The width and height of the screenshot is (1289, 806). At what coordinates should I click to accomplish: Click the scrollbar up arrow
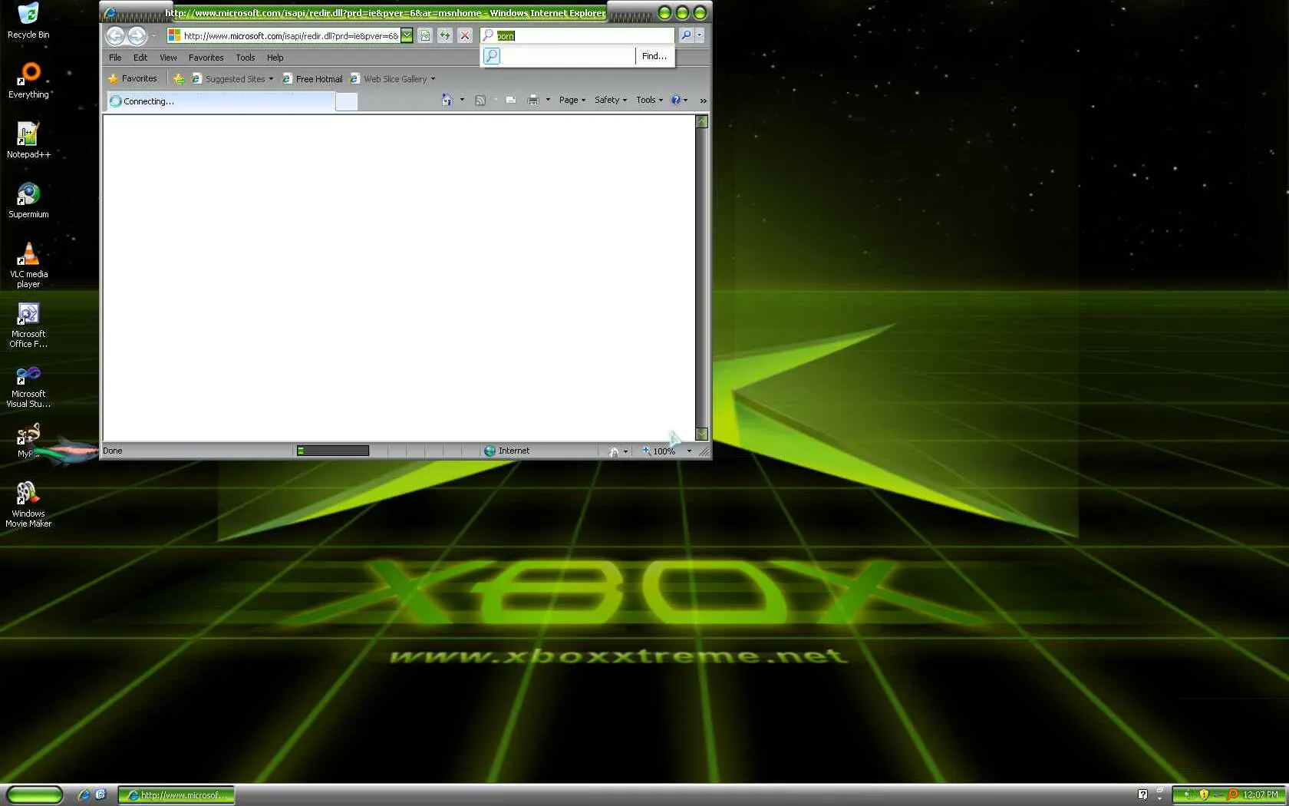[x=701, y=121]
